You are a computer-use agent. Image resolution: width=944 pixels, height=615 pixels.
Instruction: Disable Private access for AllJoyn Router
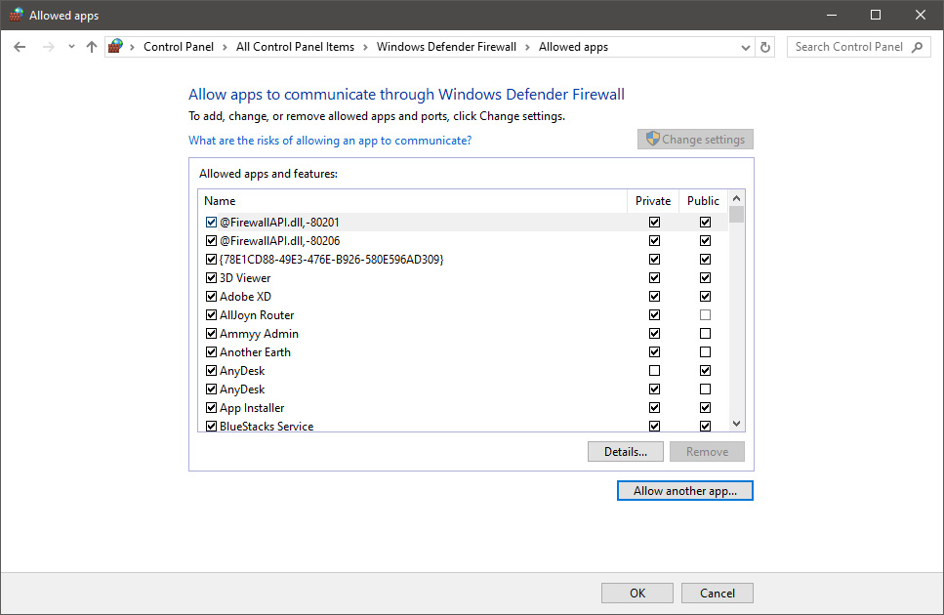pos(654,314)
